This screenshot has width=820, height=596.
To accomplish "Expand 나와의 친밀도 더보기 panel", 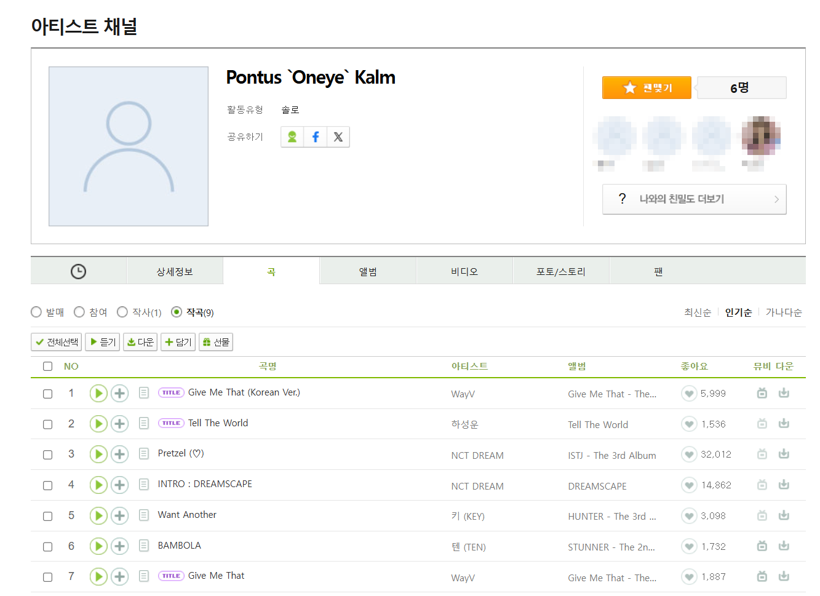I will click(694, 199).
